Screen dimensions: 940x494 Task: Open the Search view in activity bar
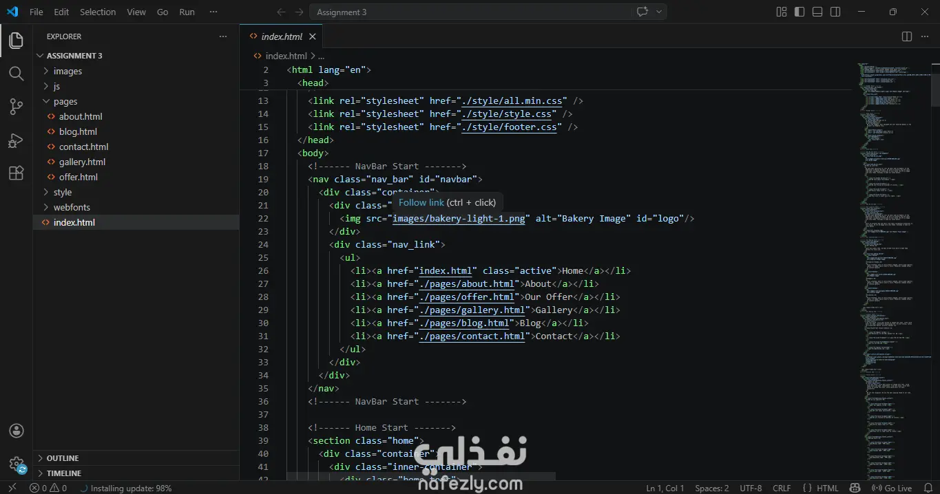16,73
